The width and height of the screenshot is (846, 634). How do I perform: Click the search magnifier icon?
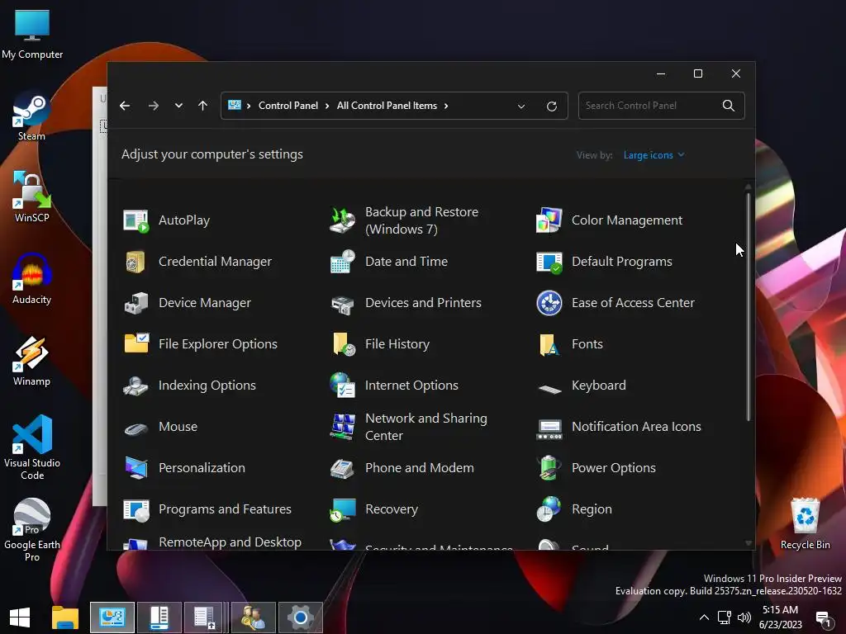pyautogui.click(x=729, y=106)
